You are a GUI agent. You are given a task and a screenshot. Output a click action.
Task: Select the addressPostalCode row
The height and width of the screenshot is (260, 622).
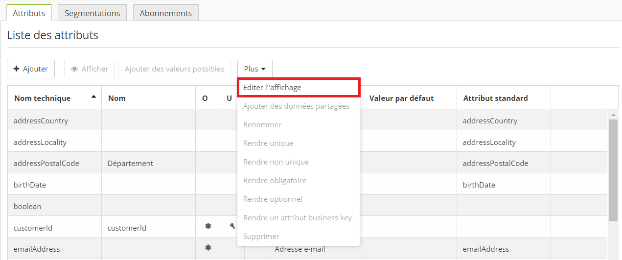46,164
